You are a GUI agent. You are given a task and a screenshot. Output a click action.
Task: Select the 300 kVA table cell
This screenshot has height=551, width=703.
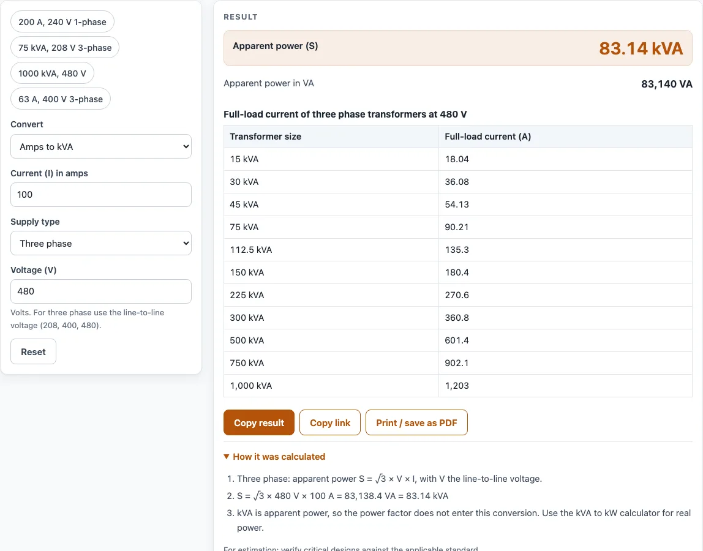pos(331,318)
